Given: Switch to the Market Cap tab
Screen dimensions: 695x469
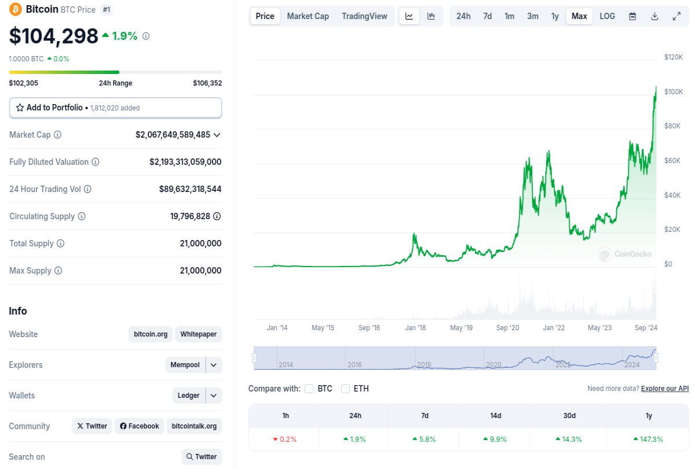Looking at the screenshot, I should pyautogui.click(x=308, y=16).
